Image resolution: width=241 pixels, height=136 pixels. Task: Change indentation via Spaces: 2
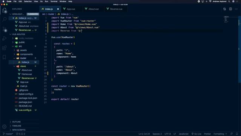coord(157,134)
